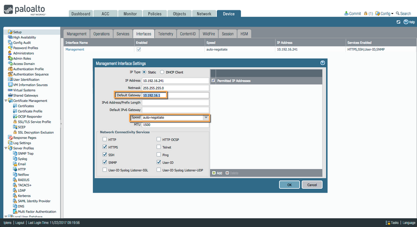Click the MTU field showing 1500

(176, 124)
